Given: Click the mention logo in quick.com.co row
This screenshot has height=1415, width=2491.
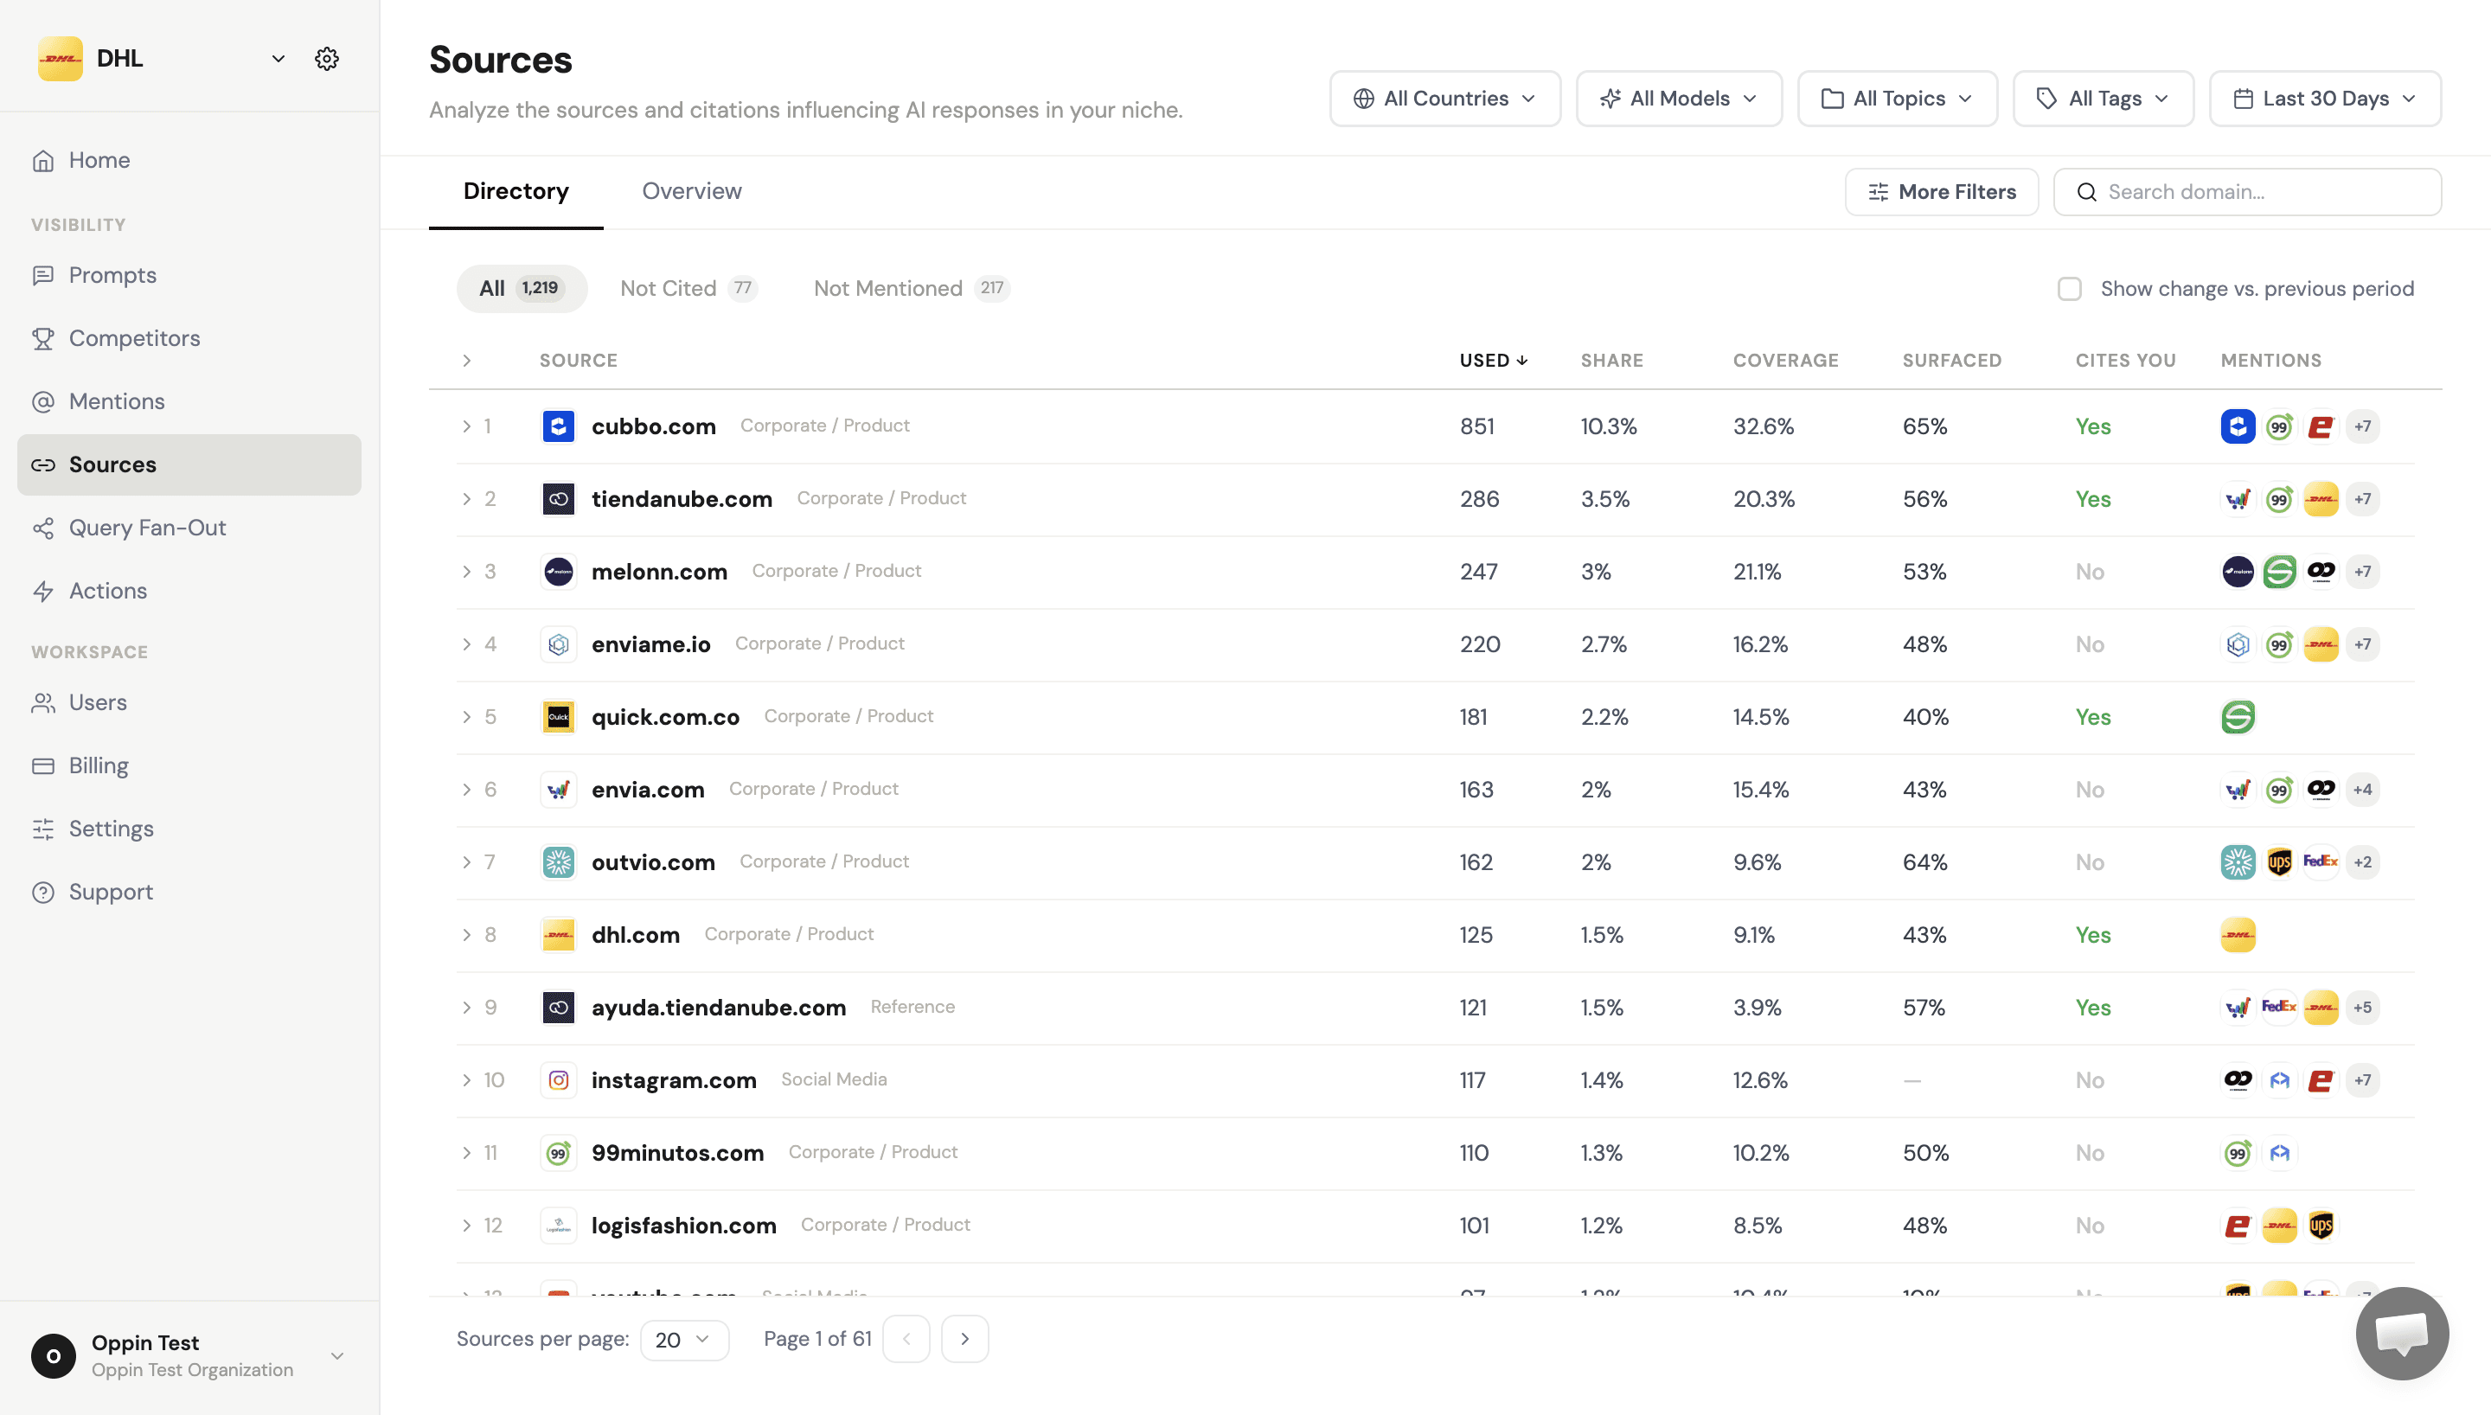Looking at the screenshot, I should [x=2238, y=717].
